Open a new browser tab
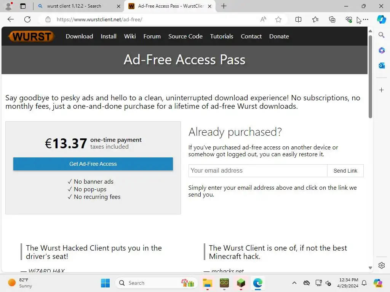The image size is (390, 292). pyautogui.click(x=224, y=6)
